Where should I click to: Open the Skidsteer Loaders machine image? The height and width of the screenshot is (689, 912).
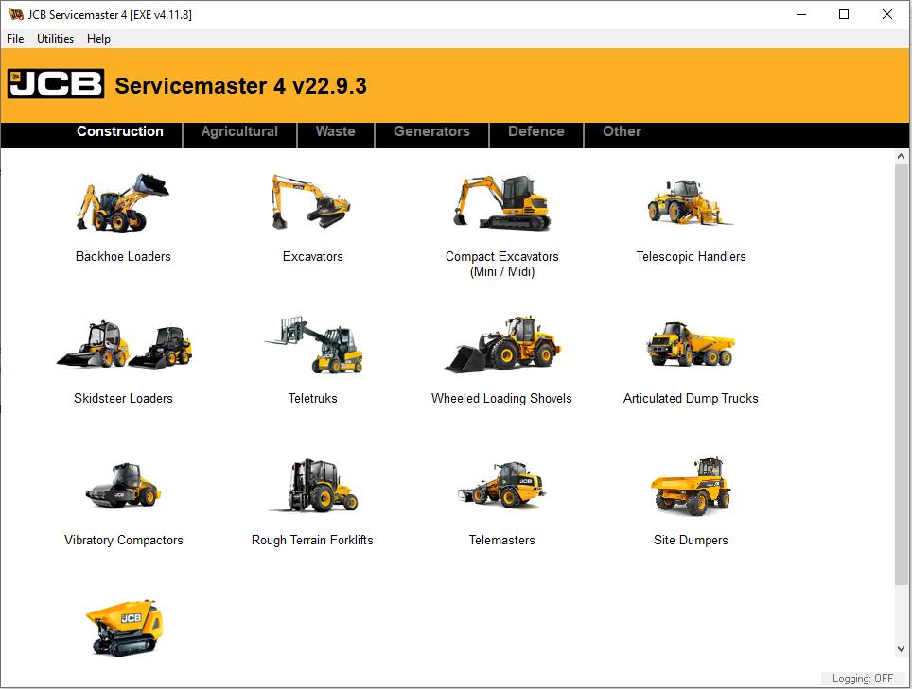[x=124, y=344]
